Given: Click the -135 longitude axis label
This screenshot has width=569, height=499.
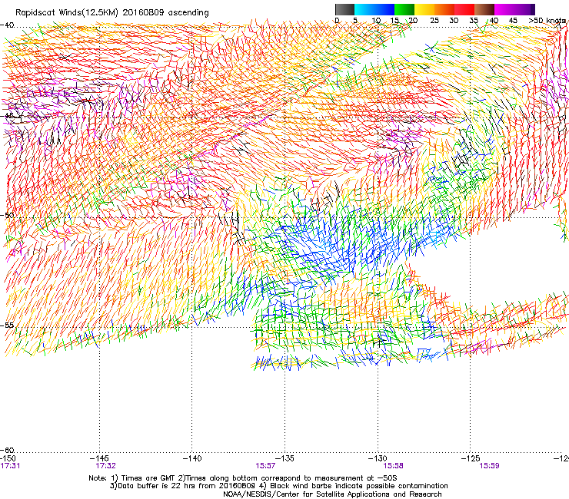Looking at the screenshot, I should coord(284,458).
